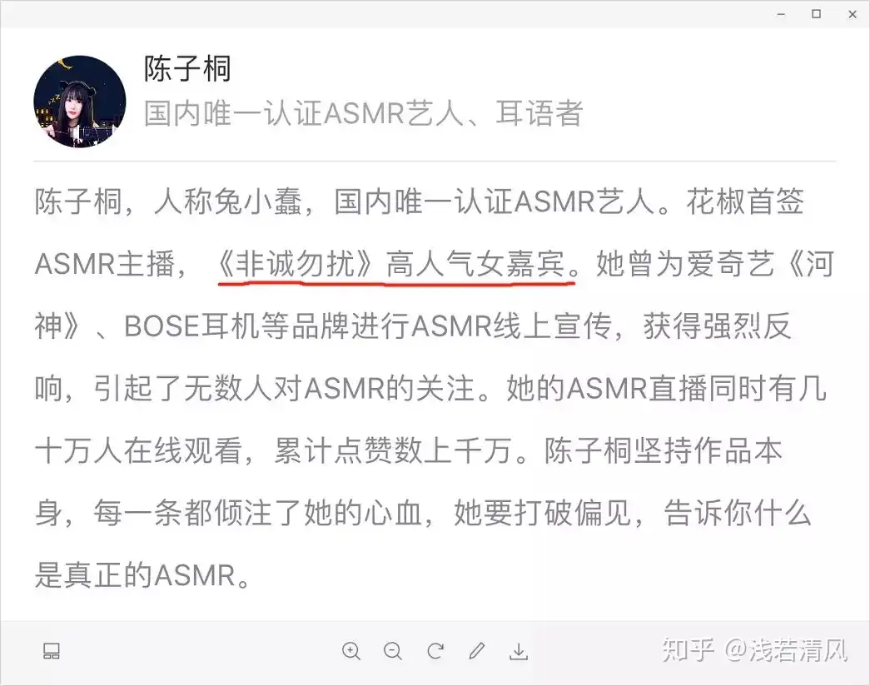870x686 pixels.
Task: Rotate the image clockwise
Action: coord(435,650)
